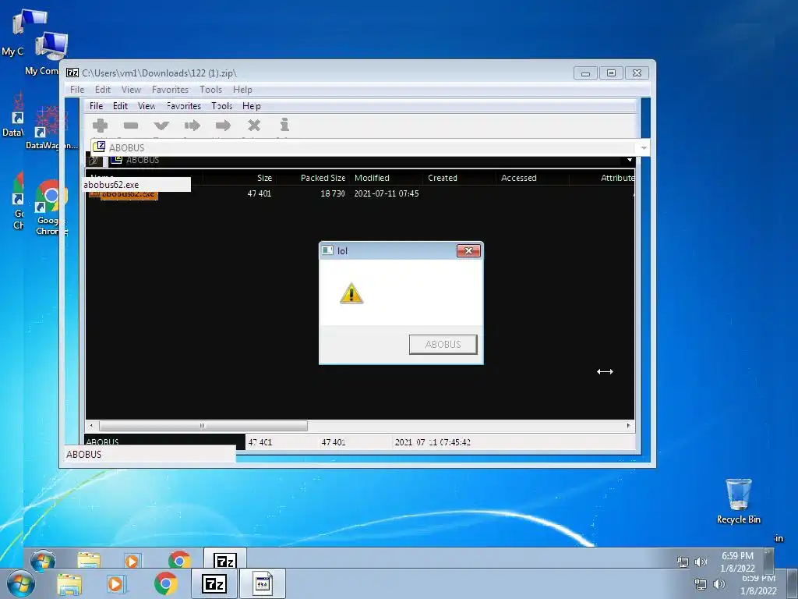
Task: Open the grayed Edit menu in upper menu bar
Action: click(103, 90)
